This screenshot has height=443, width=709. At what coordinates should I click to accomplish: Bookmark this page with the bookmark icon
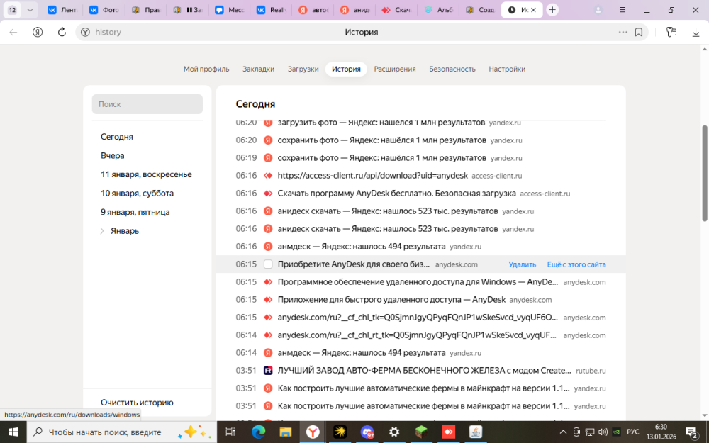pos(639,32)
